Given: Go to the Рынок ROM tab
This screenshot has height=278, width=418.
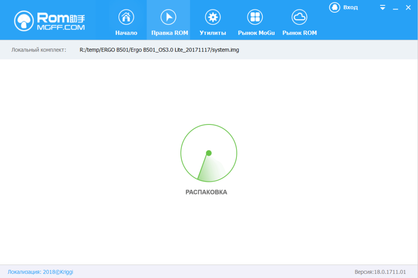Looking at the screenshot, I should tap(299, 22).
